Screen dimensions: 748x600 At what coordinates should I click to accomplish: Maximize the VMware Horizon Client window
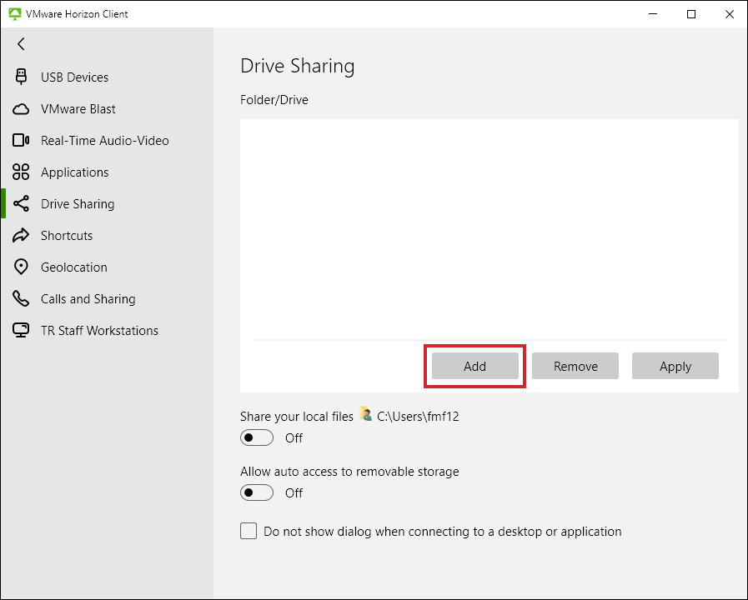coord(691,14)
